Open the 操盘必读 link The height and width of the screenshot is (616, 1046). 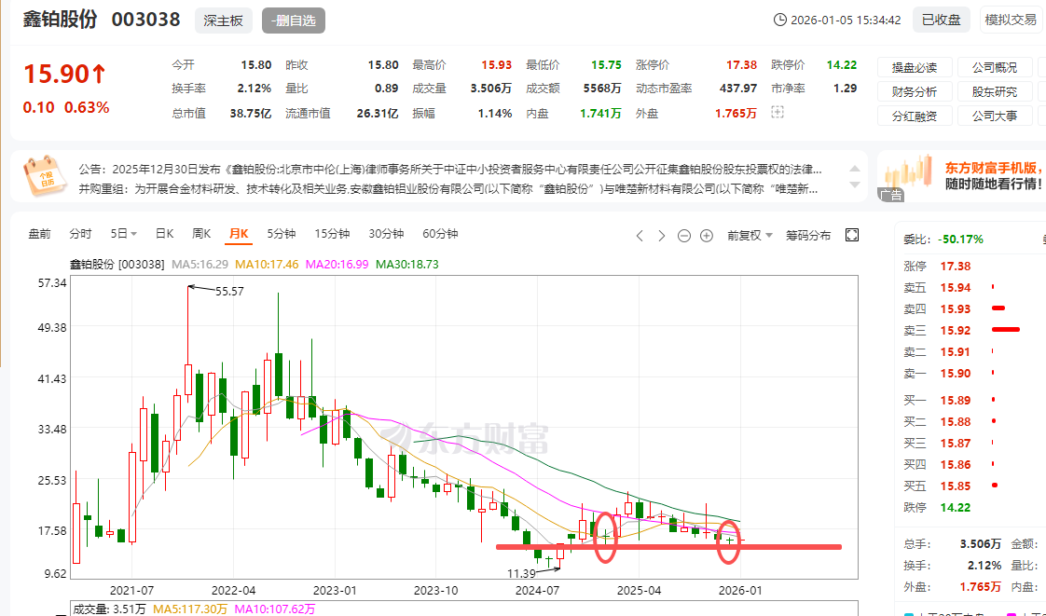(x=915, y=67)
